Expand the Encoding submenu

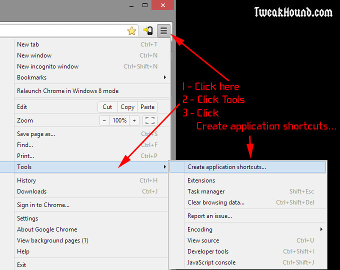pos(247,229)
